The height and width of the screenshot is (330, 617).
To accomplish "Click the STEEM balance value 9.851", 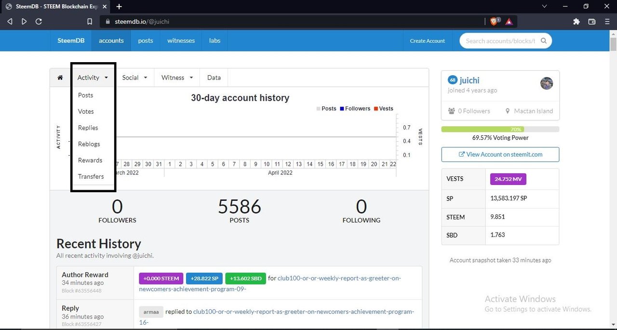I will [497, 217].
